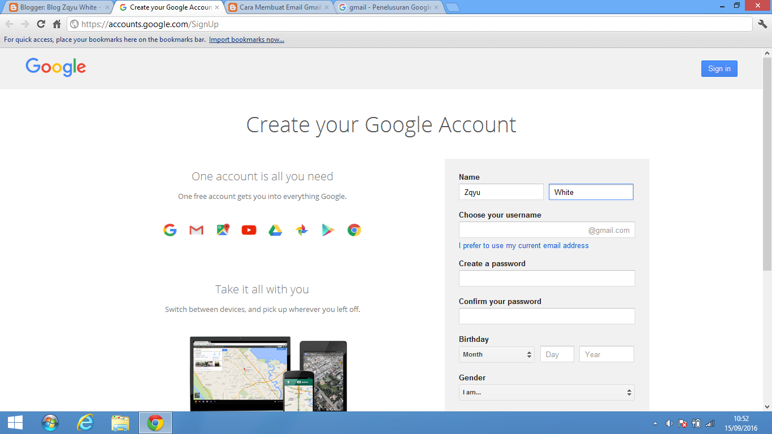The width and height of the screenshot is (772, 434).
Task: Click the 'Take it all with you' text
Action: click(262, 289)
